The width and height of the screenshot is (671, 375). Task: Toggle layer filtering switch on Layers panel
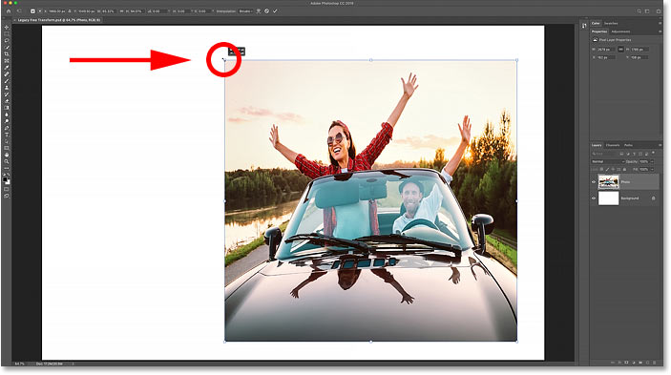tap(654, 153)
